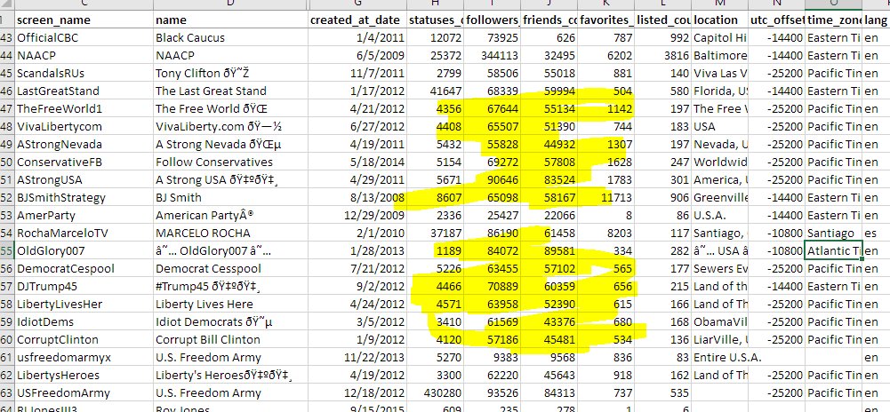Screen dimensions: 890x412
Task: Select the 'es' language cell
Action: click(876, 233)
